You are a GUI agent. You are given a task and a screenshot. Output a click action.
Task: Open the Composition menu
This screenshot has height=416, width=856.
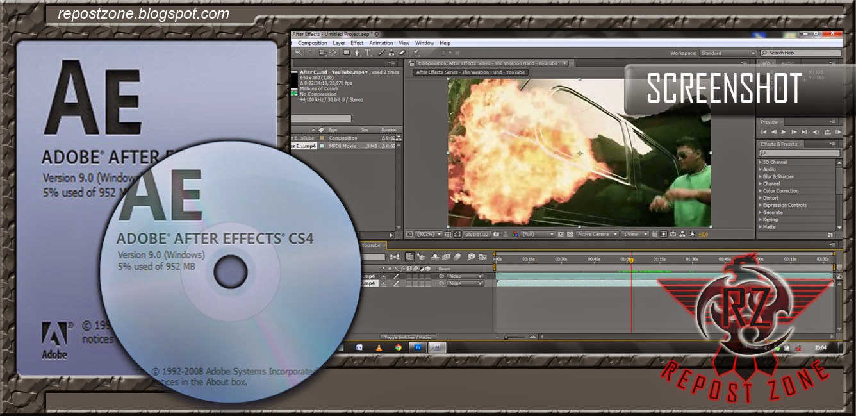coord(313,43)
